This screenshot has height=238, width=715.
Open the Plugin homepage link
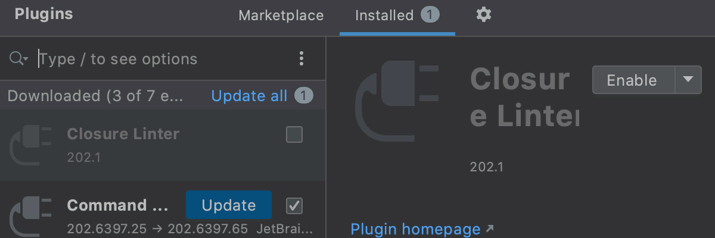(x=416, y=229)
